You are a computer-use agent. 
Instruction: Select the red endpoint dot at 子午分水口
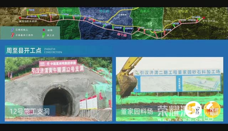pos(204,18)
